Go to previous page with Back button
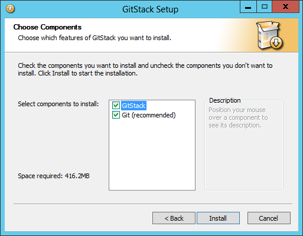This screenshot has width=303, height=236. (x=174, y=218)
